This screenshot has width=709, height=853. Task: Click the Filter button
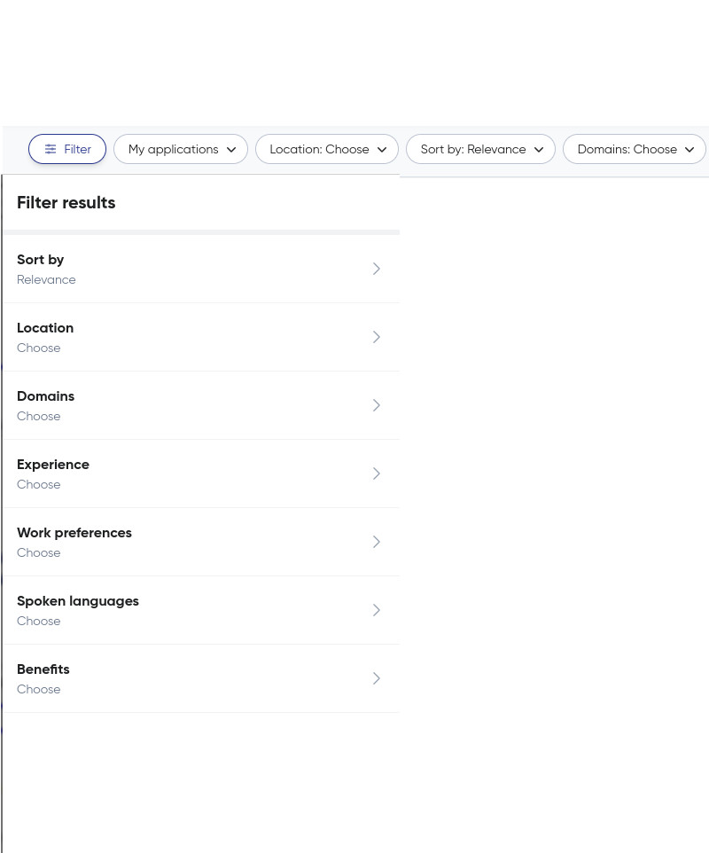(66, 149)
